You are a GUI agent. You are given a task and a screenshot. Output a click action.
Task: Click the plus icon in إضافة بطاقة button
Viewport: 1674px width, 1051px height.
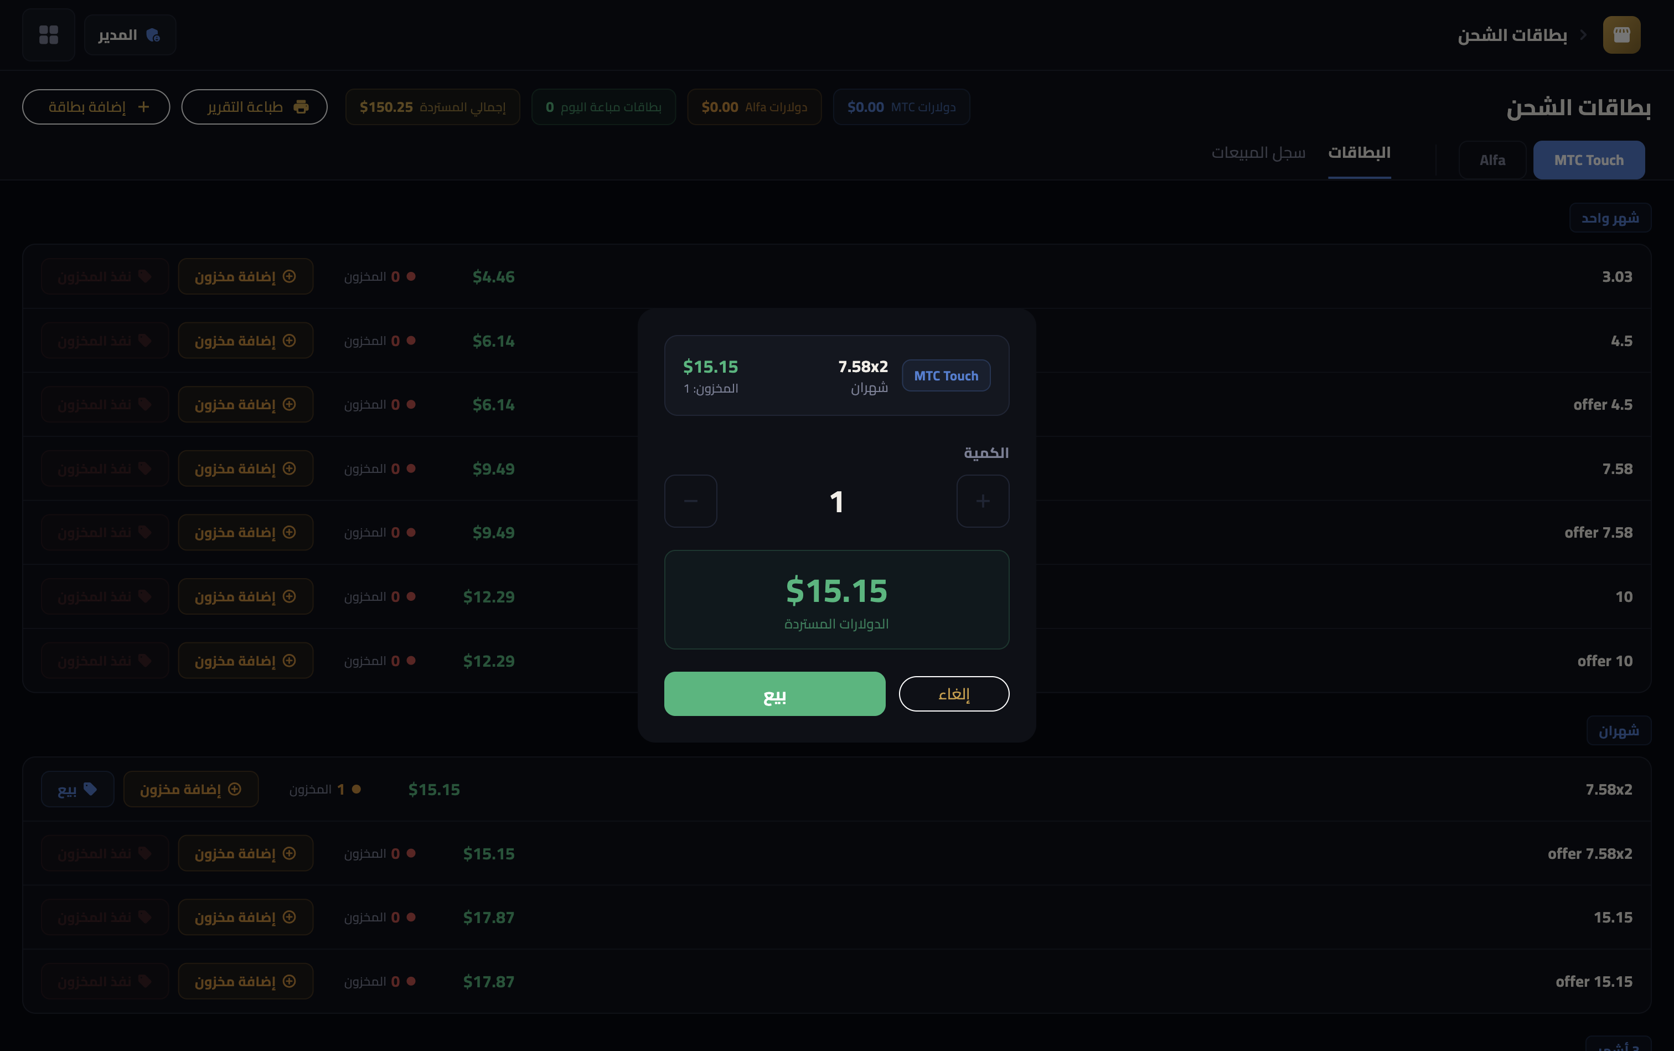point(144,106)
